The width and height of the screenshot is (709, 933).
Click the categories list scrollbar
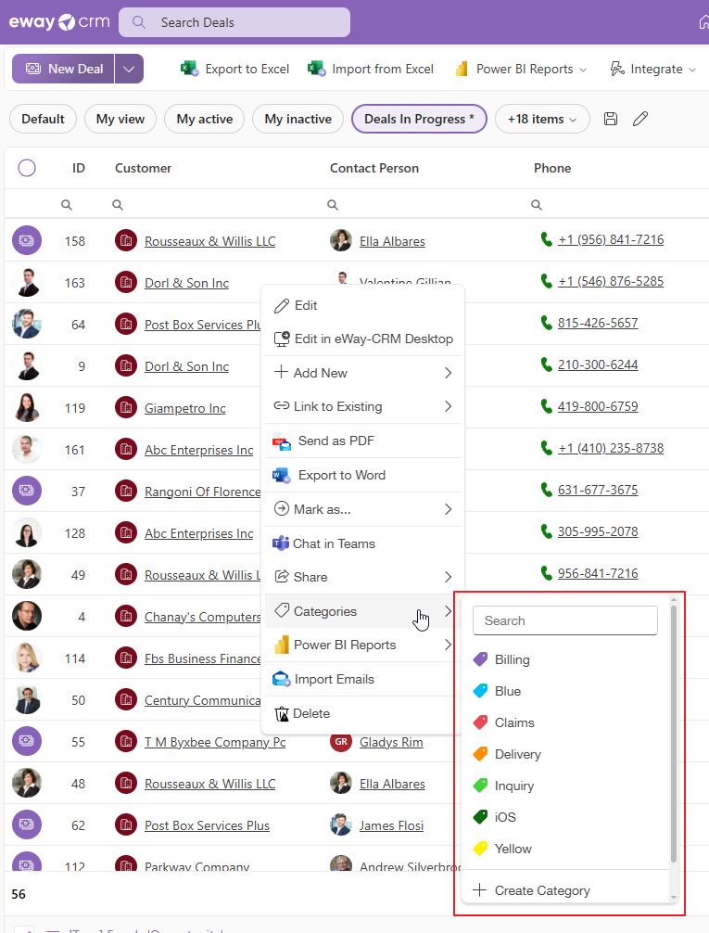click(x=673, y=733)
